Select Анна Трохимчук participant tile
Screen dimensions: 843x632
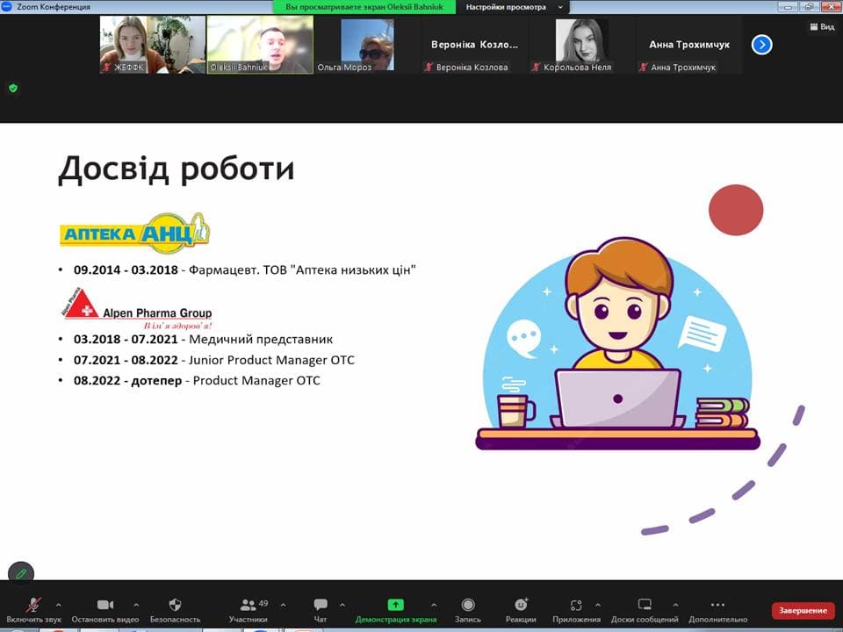pos(689,44)
